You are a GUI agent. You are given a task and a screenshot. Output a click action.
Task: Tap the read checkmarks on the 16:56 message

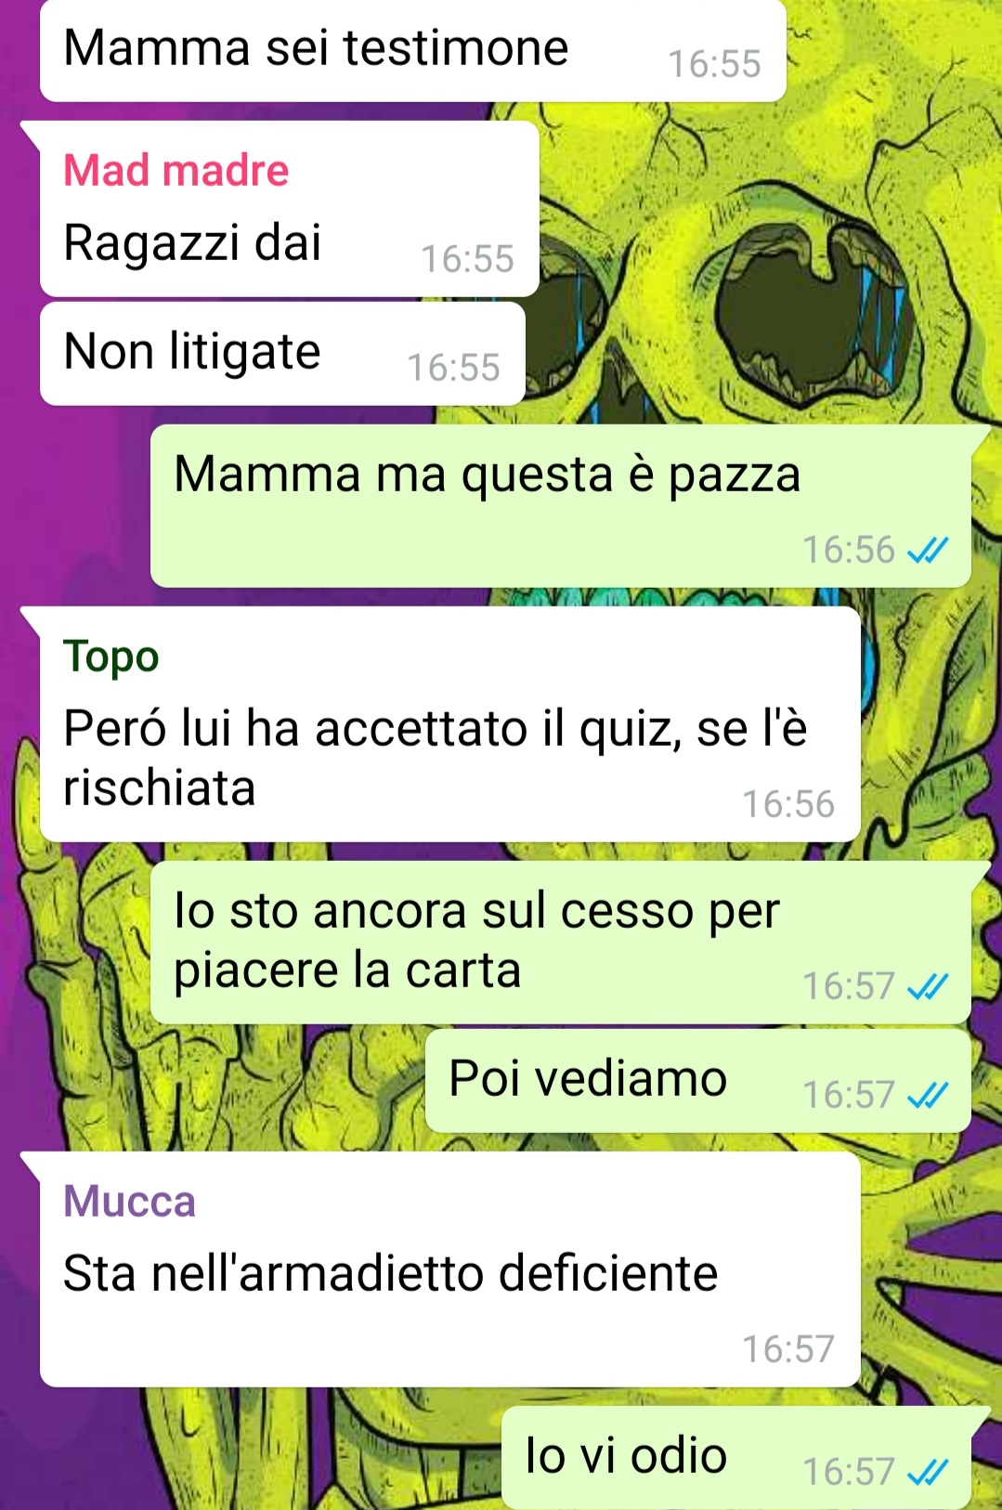[927, 551]
